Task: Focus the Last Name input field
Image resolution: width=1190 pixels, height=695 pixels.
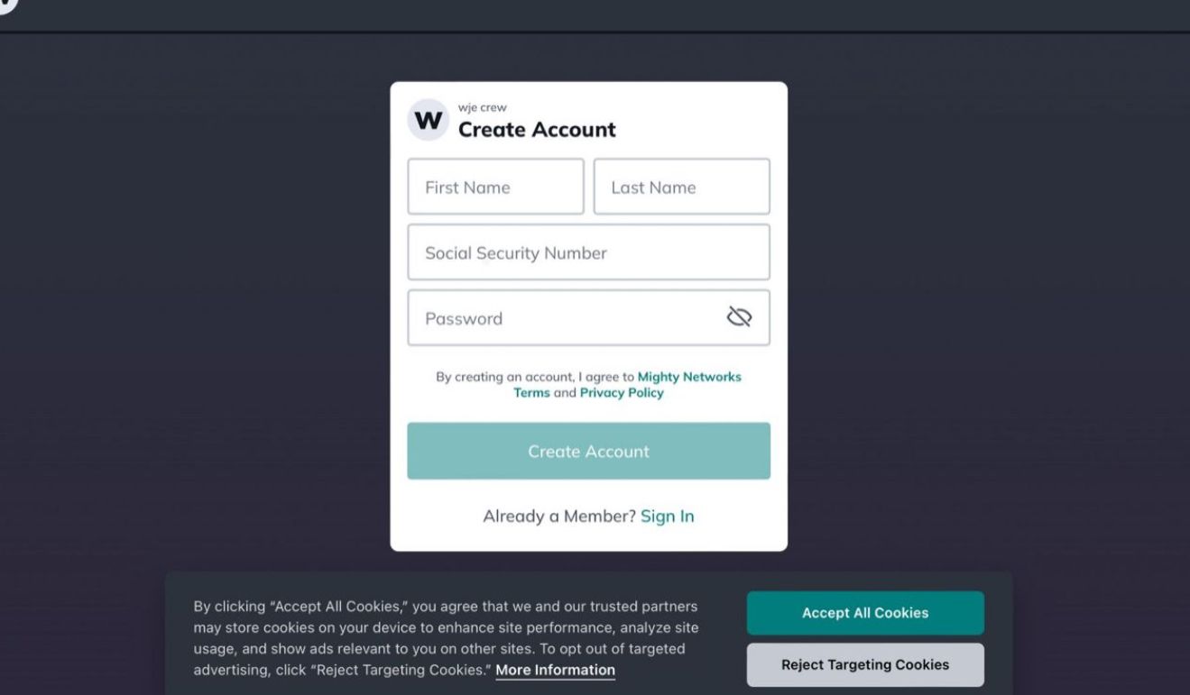Action: coord(681,187)
